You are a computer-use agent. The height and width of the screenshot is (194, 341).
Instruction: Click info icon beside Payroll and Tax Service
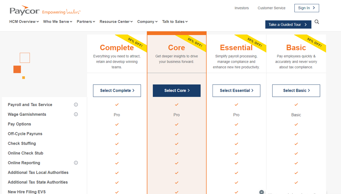[x=76, y=105]
